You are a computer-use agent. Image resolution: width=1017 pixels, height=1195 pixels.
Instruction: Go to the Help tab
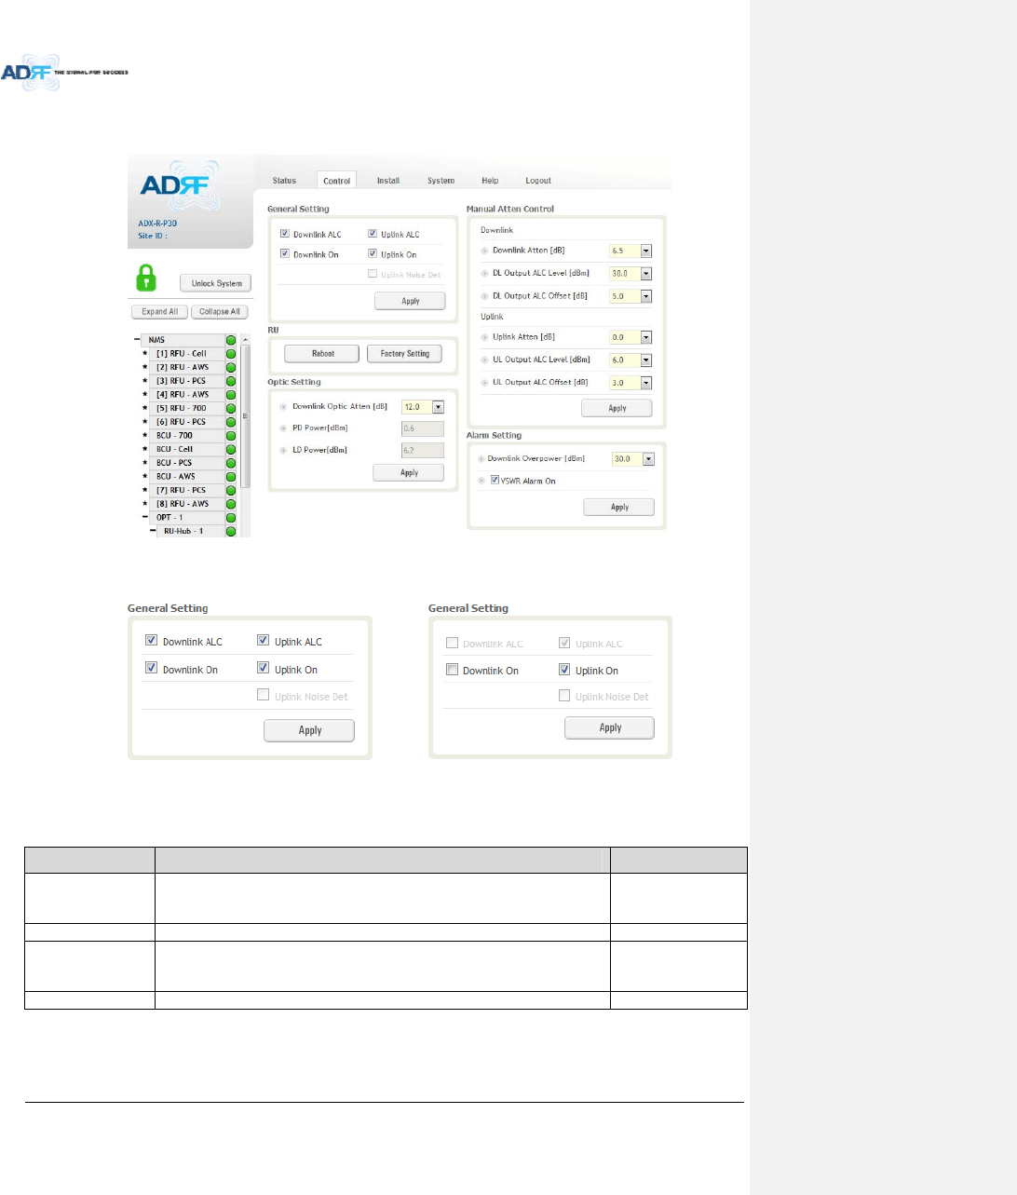click(x=490, y=181)
